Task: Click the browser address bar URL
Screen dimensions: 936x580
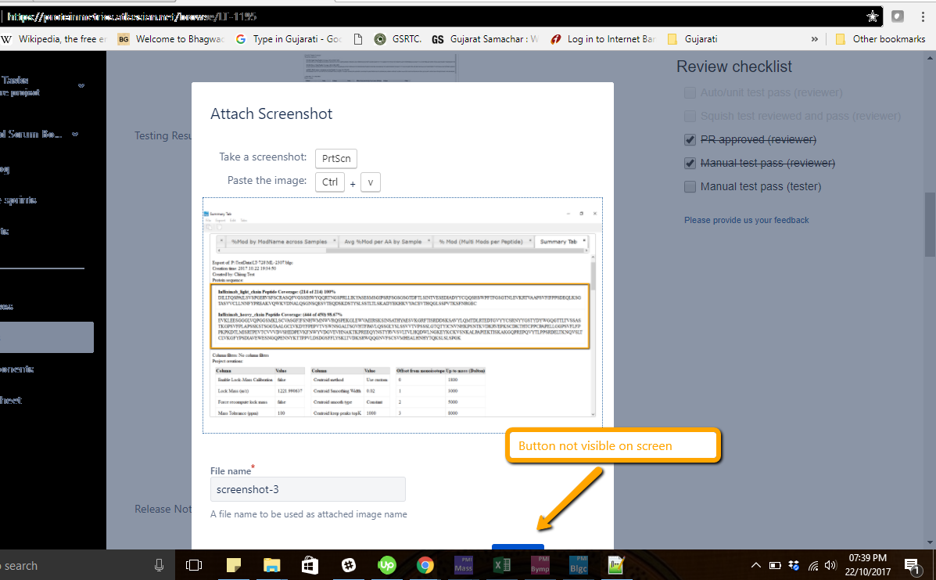Action: (x=131, y=16)
